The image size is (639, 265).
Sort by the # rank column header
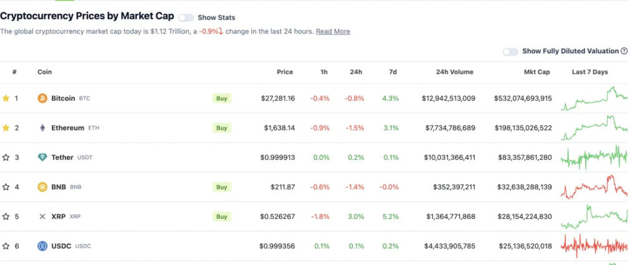click(14, 72)
